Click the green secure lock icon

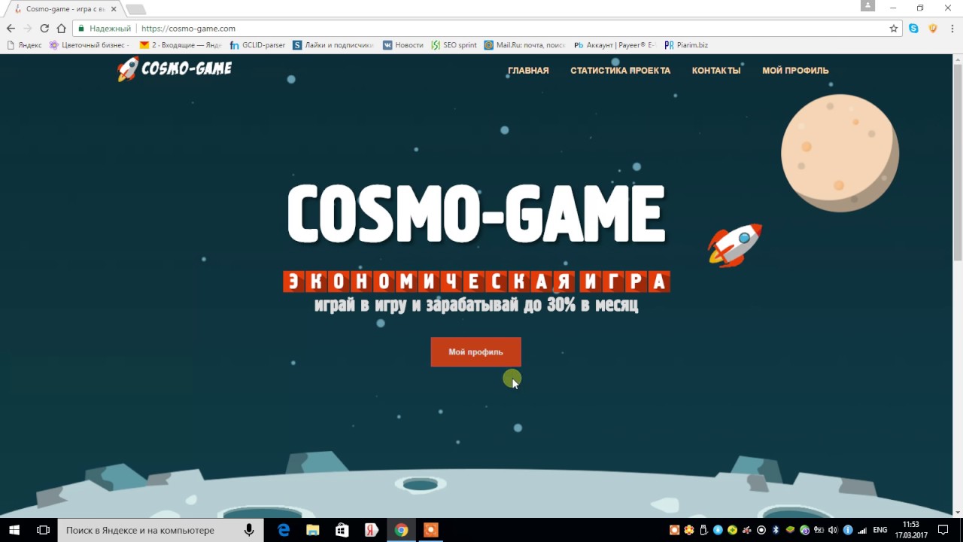coord(81,29)
